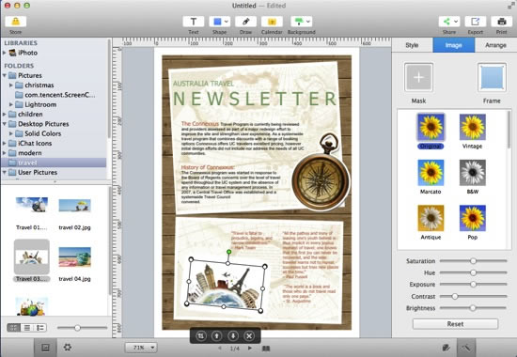This screenshot has height=357, width=517.
Task: Open the 71% zoom dropdown
Action: coord(141,348)
